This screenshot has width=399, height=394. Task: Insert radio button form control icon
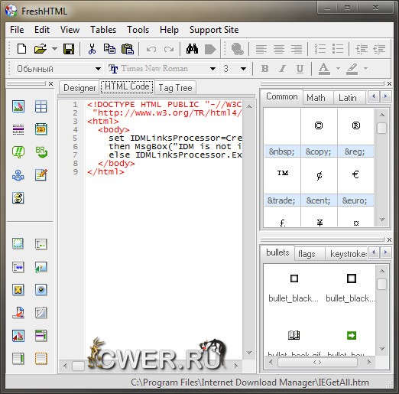pos(41,290)
